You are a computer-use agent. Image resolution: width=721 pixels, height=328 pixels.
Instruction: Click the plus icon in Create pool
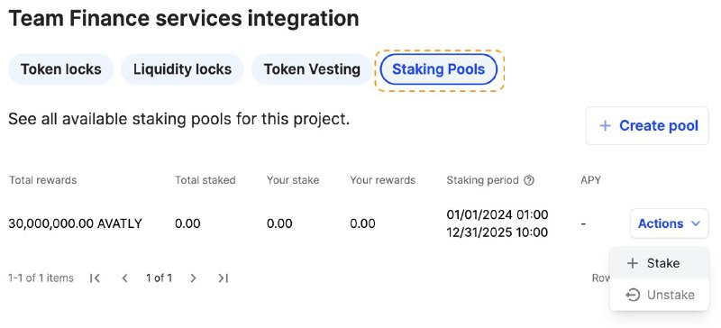click(x=605, y=125)
